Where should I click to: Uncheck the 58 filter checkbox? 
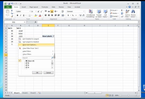pos(26,63)
